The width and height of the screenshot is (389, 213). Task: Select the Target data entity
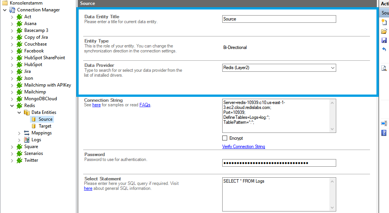click(x=45, y=126)
